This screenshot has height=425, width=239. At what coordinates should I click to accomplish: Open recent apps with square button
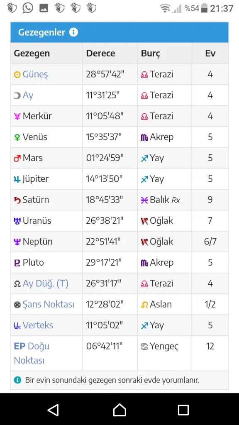click(x=183, y=410)
